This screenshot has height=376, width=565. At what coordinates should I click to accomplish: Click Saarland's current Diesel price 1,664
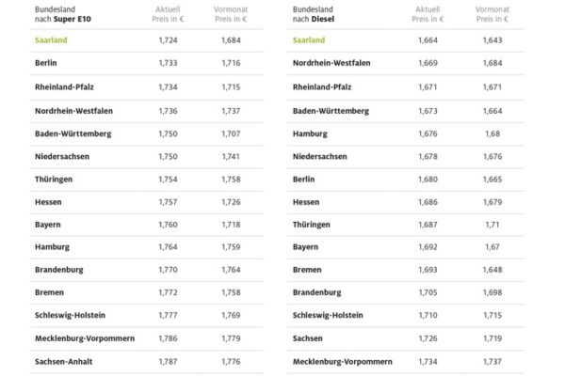point(428,40)
